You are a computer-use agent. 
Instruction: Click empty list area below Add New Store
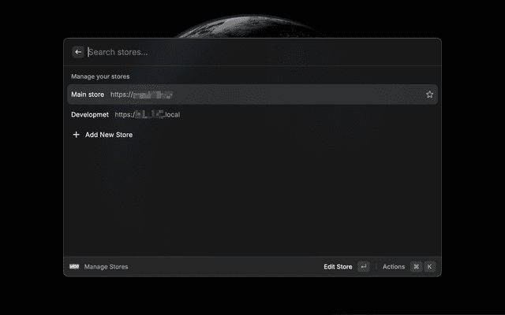click(x=252, y=197)
